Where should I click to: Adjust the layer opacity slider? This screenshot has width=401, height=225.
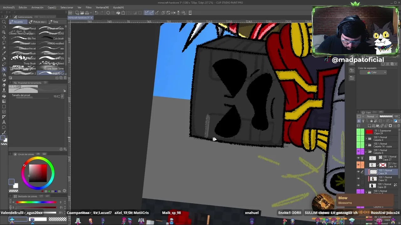click(386, 117)
